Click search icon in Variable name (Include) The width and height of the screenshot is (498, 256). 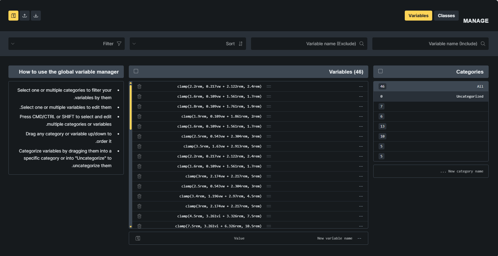coord(483,44)
